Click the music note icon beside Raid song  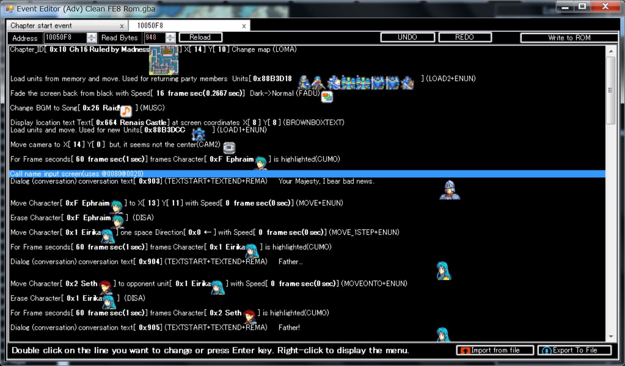(x=126, y=110)
